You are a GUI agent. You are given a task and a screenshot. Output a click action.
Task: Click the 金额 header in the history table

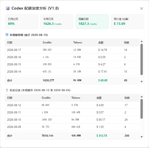pos(99,98)
